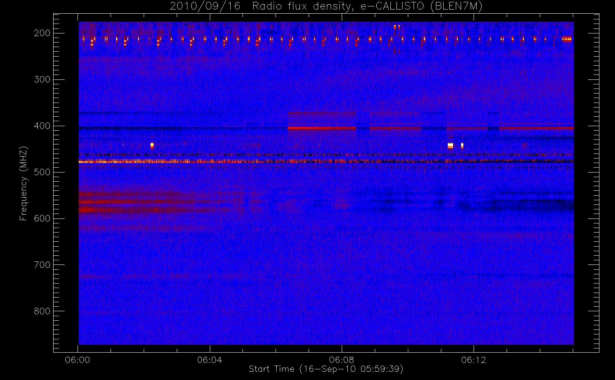Click the date '2010/09/16' in the title
615x380 pixels.
205,6
